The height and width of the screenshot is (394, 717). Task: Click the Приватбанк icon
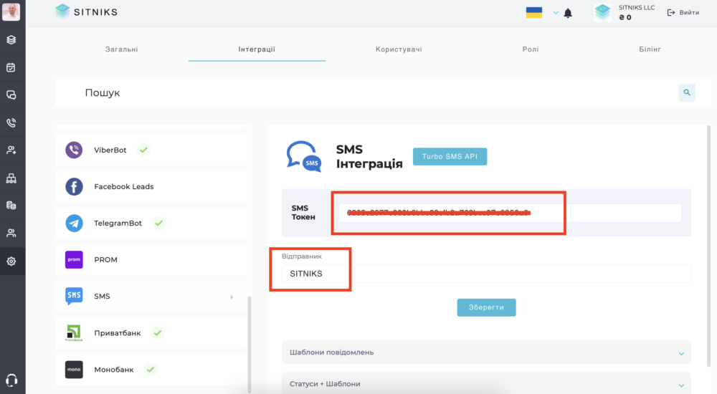pyautogui.click(x=74, y=333)
